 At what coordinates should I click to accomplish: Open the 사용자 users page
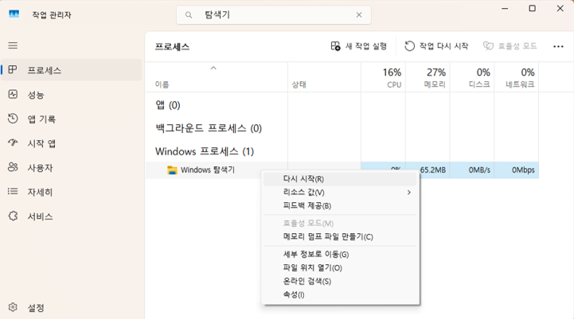(x=72, y=168)
